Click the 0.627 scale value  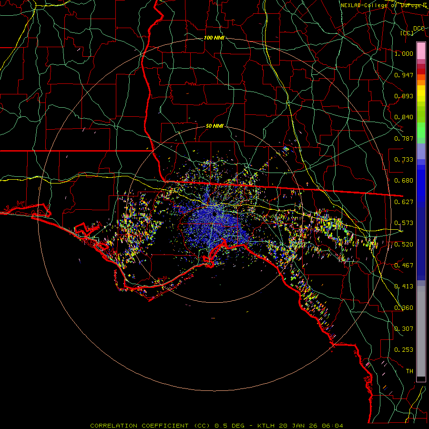[x=404, y=202]
